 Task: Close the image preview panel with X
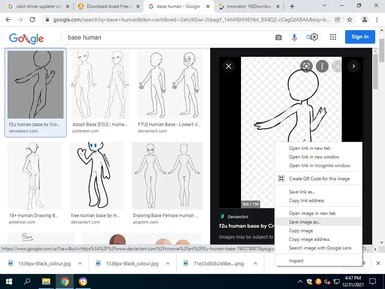(x=229, y=66)
